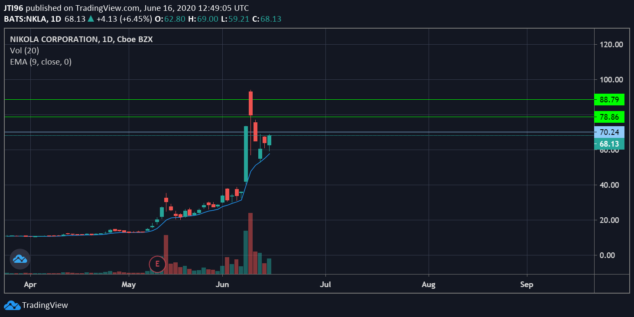Click the 100.00 price axis label
Screen dimensions: 634x317
(x=611, y=79)
